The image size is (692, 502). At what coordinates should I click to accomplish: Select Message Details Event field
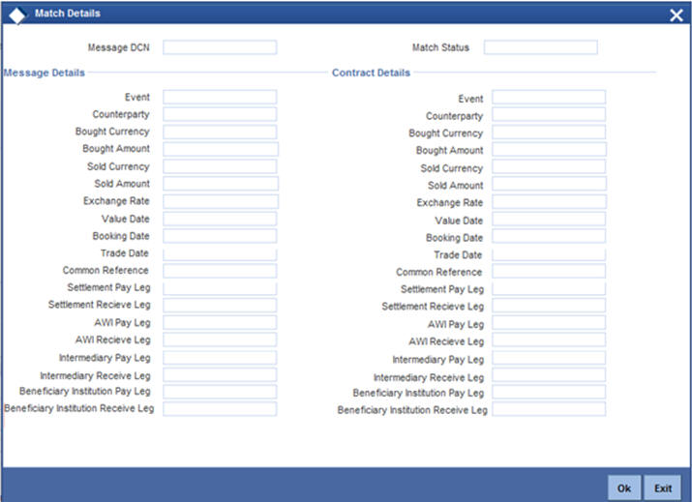point(220,97)
